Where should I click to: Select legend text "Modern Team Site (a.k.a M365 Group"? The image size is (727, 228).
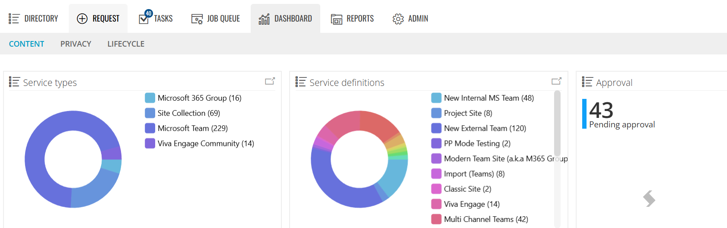[x=506, y=158]
